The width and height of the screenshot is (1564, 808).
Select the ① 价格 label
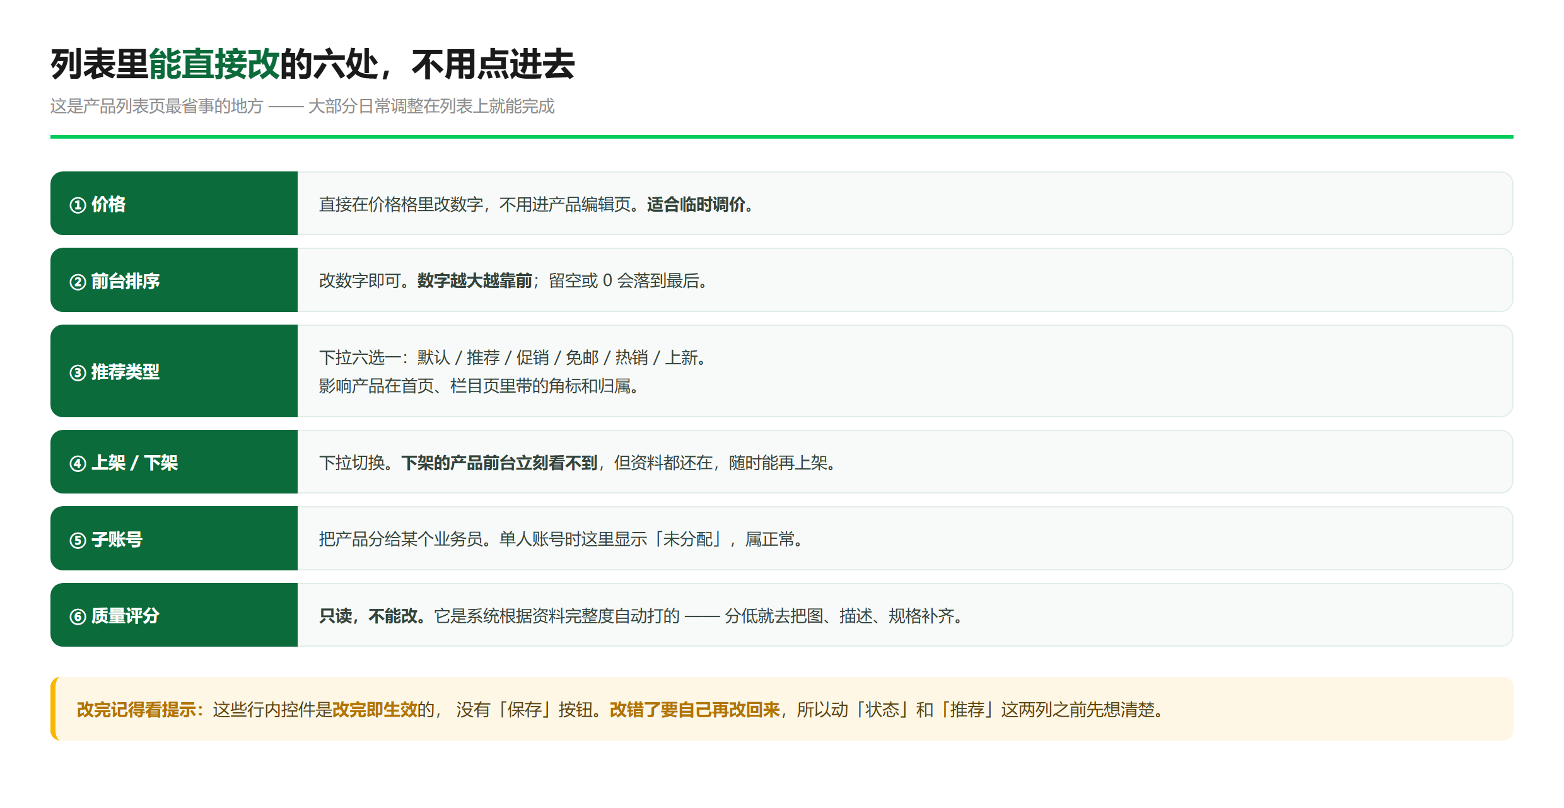pyautogui.click(x=98, y=204)
